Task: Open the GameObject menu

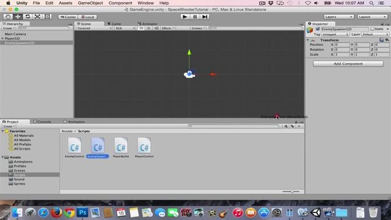Action: click(x=90, y=3)
